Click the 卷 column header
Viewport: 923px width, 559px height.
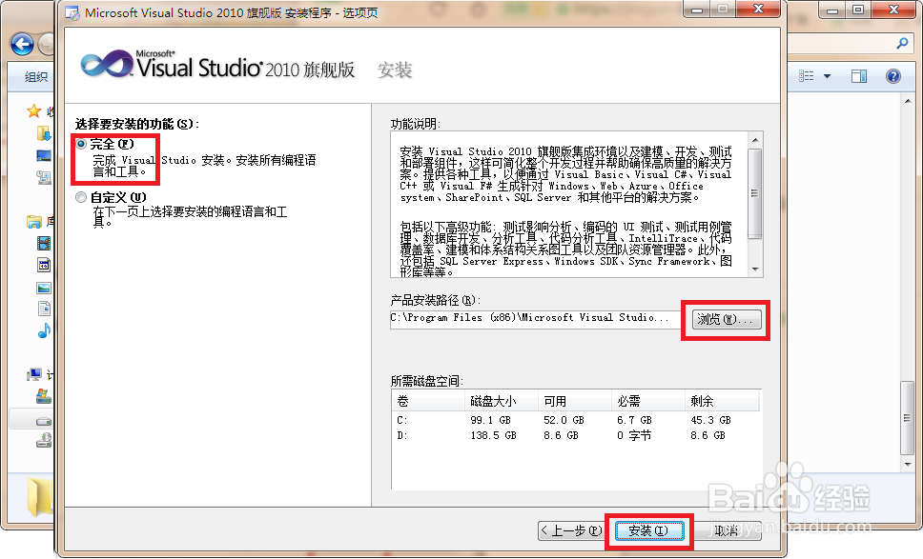tap(428, 402)
